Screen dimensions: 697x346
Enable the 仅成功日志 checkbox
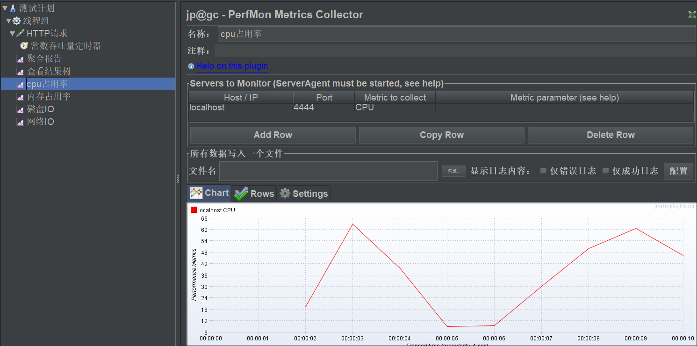(x=605, y=171)
